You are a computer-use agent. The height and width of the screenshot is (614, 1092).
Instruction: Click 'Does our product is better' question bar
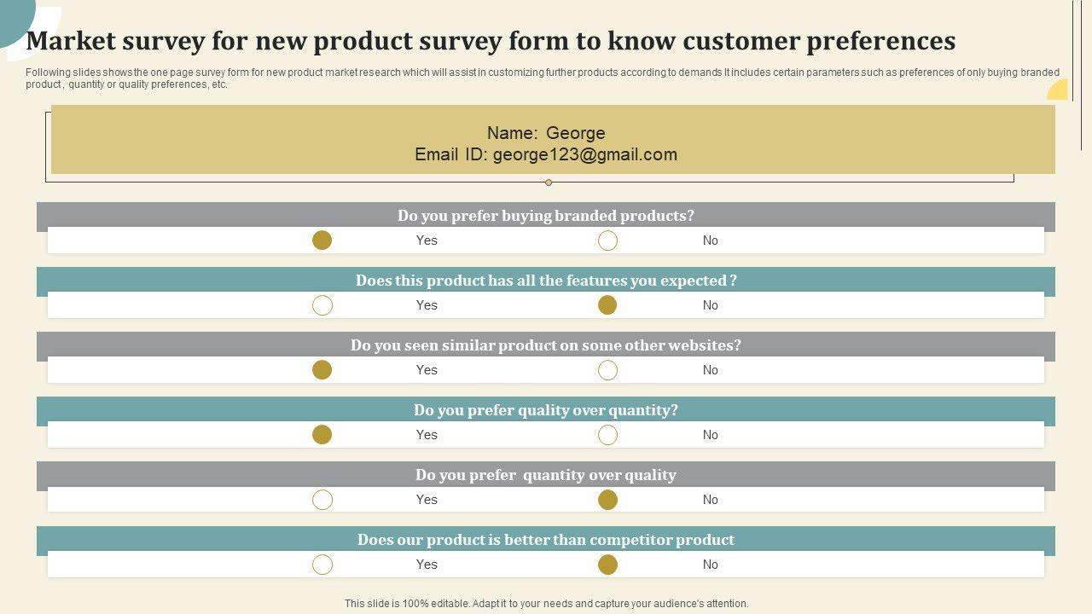[546, 540]
